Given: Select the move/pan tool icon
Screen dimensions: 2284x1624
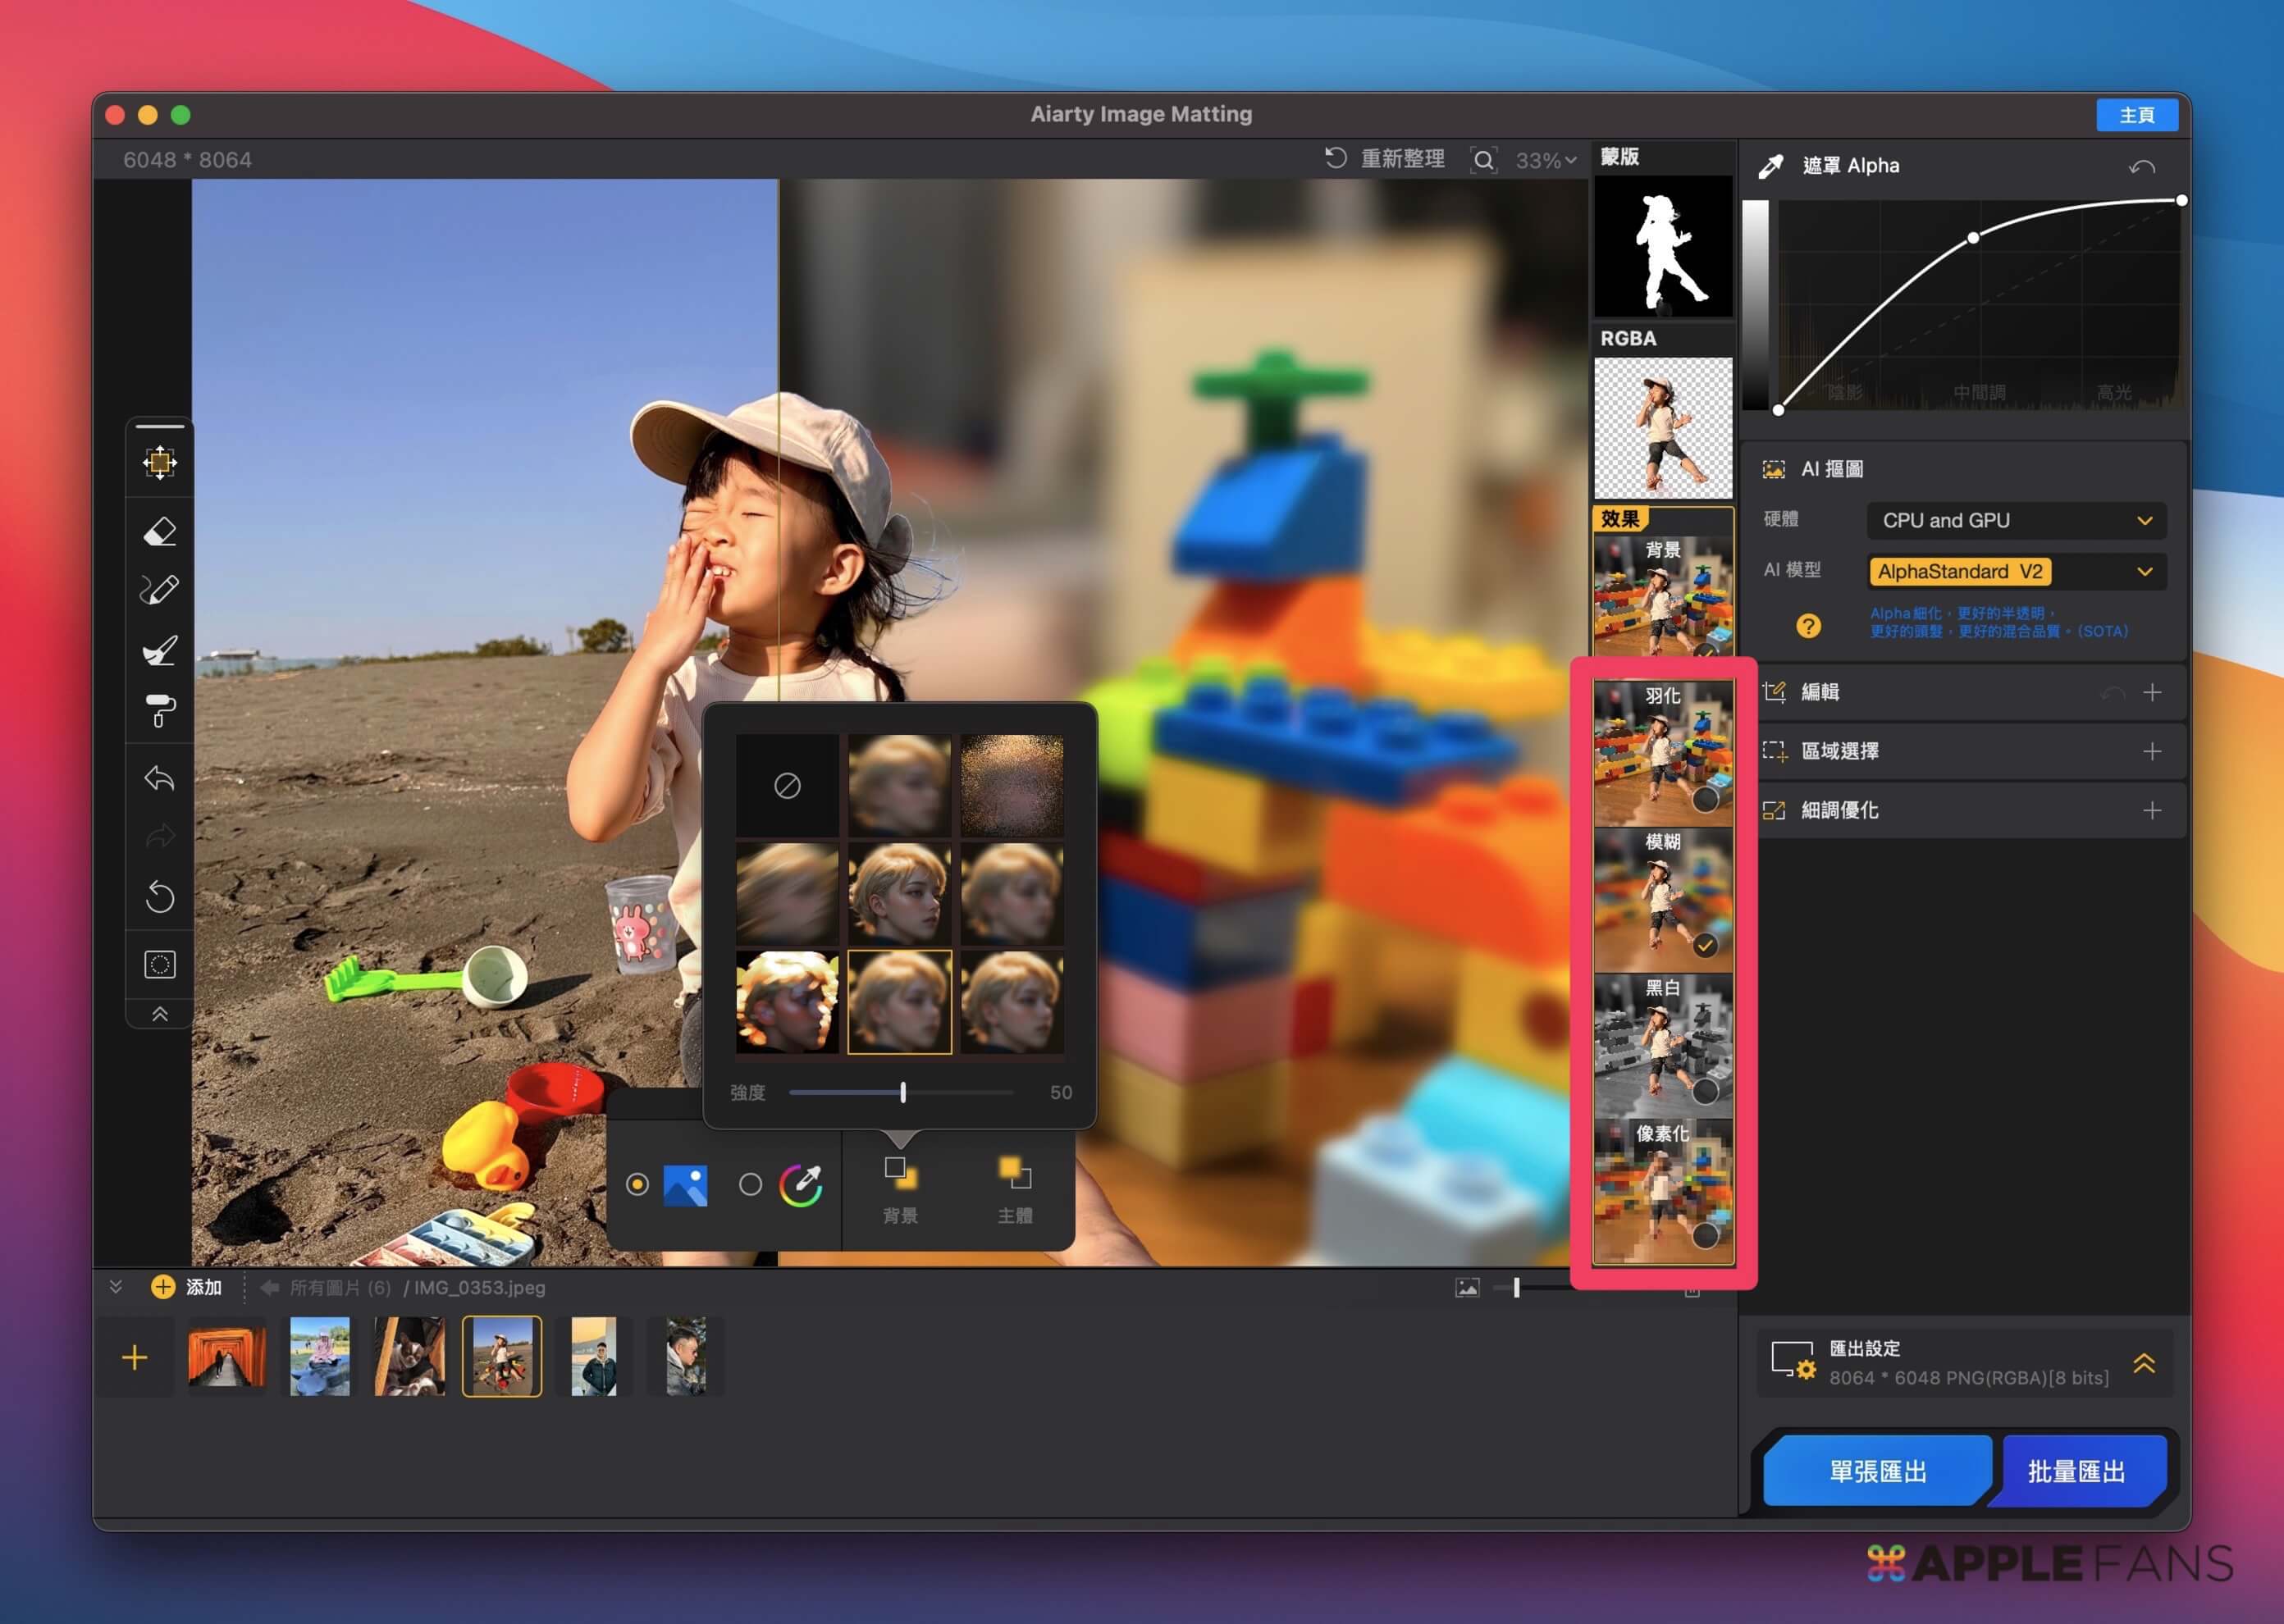Looking at the screenshot, I should coord(160,462).
